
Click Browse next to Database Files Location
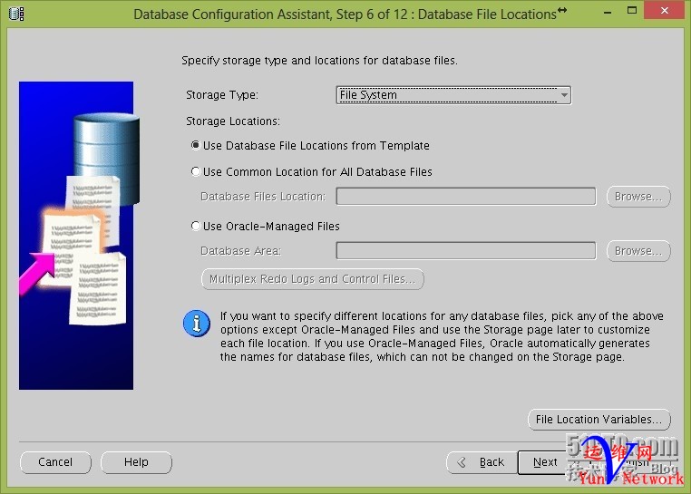(638, 197)
